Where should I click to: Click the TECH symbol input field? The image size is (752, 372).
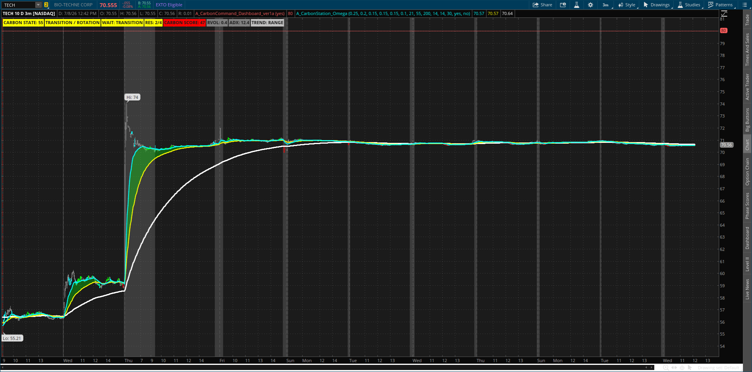[x=19, y=5]
